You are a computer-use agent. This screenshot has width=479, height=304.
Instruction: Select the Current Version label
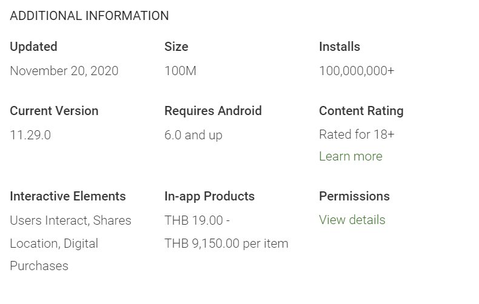(x=54, y=111)
